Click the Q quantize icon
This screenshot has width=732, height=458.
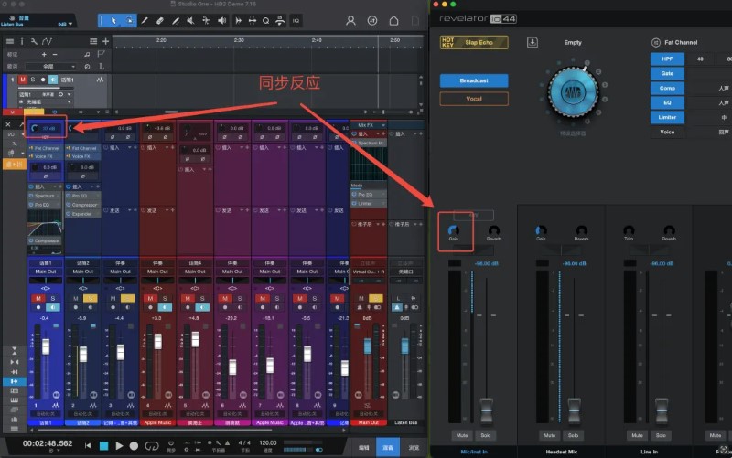265,20
